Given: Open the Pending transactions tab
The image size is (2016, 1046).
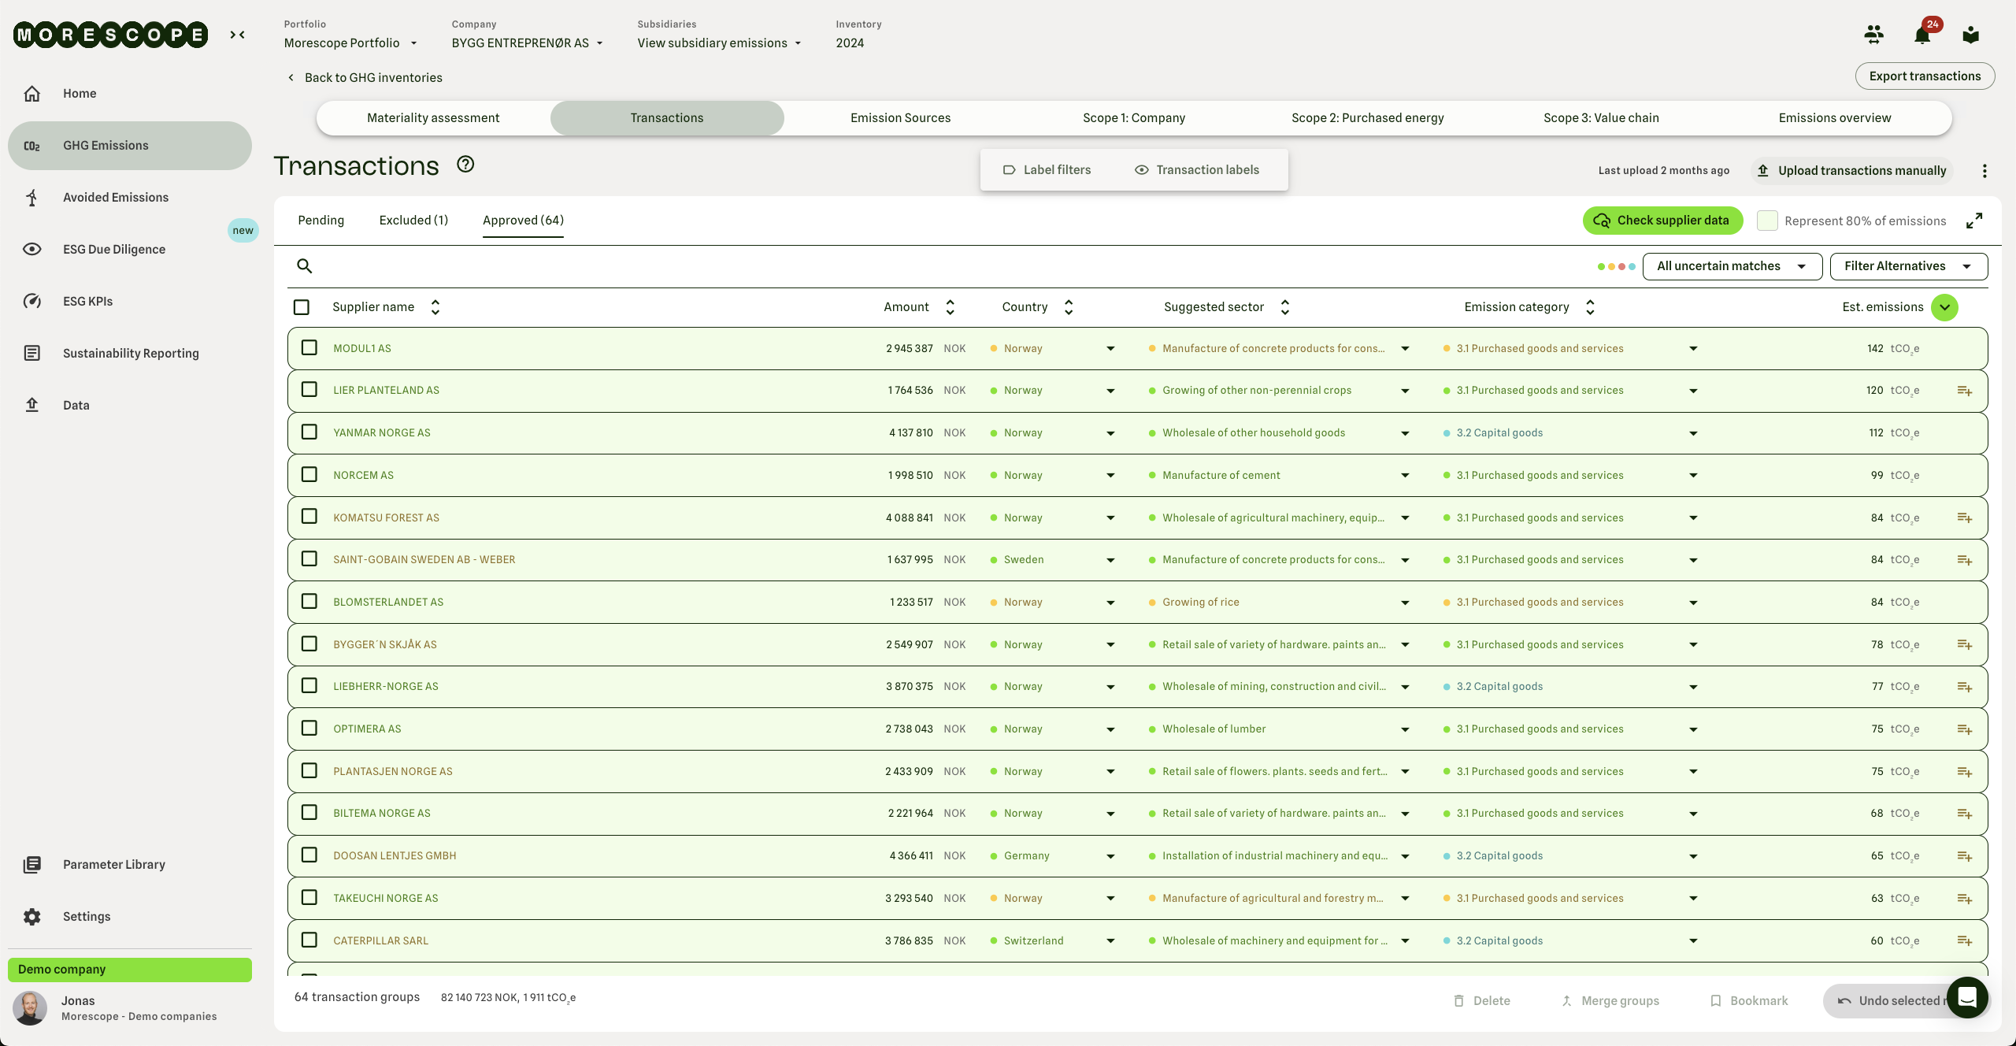Looking at the screenshot, I should (x=321, y=221).
